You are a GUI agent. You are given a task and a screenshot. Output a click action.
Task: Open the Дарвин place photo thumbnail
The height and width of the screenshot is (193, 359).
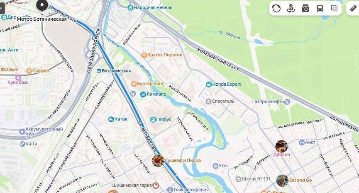tap(281, 146)
